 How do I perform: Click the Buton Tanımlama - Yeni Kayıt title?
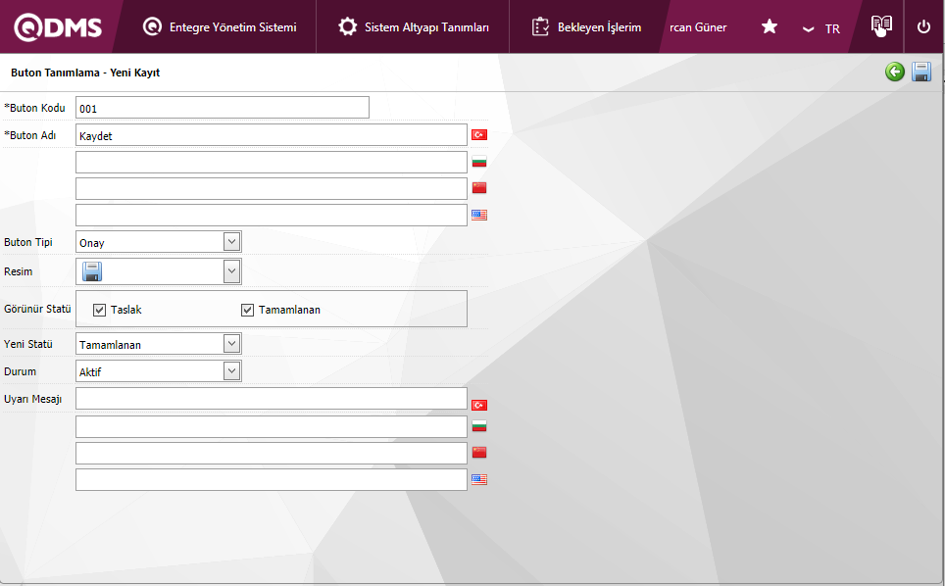pos(85,73)
